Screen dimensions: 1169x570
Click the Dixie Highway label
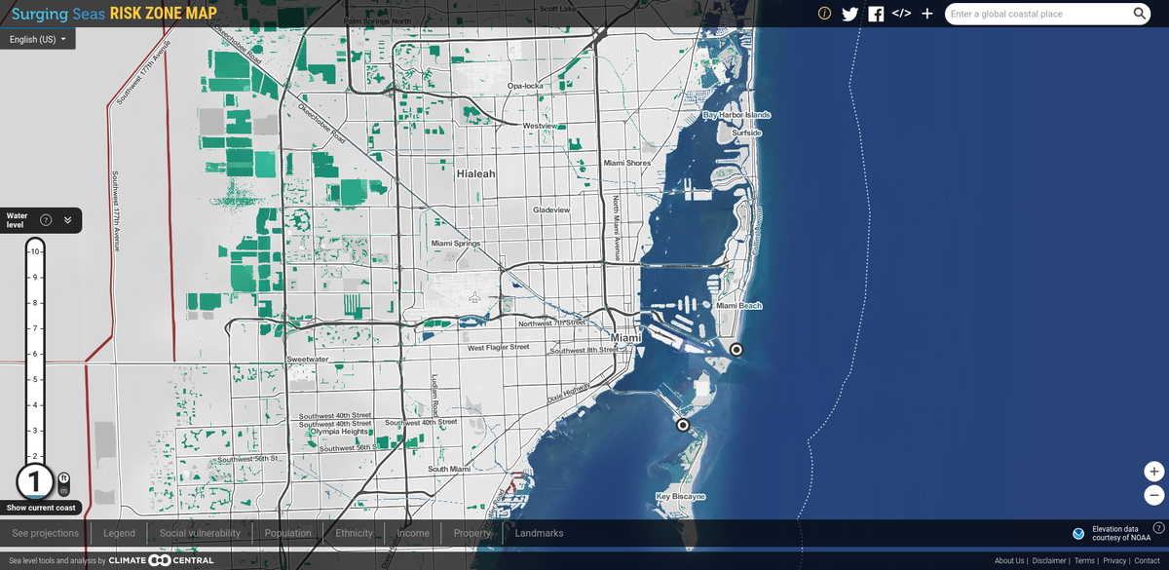coord(569,394)
